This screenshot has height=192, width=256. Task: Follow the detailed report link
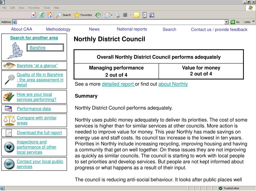point(118,84)
